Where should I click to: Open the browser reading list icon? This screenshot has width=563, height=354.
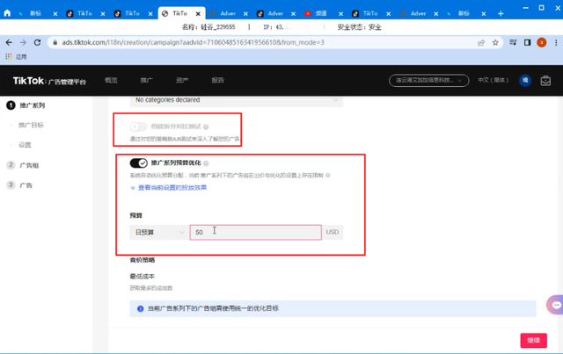click(513, 43)
